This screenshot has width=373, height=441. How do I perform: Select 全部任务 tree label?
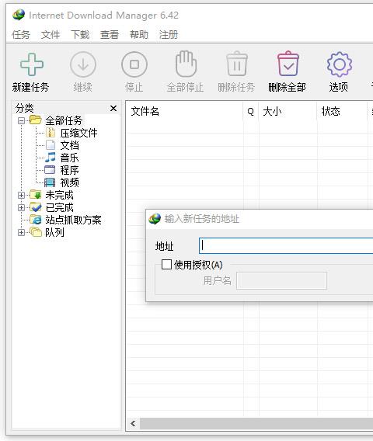tap(64, 120)
